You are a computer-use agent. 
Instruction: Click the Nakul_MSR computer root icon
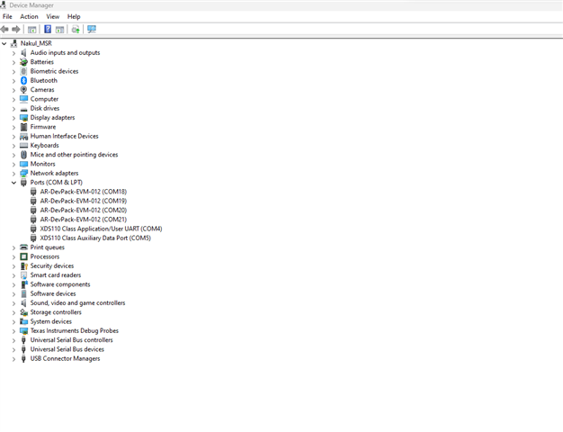tap(13, 43)
